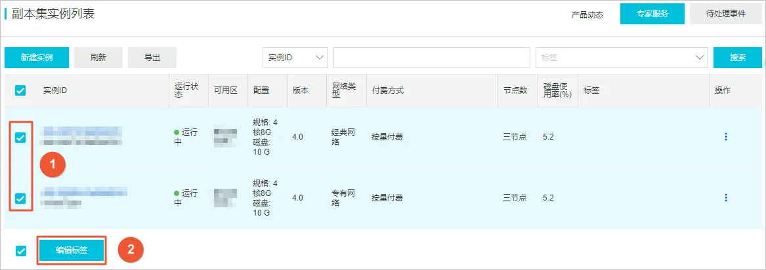
Task: Expand the 标签 filter dropdown
Action: pos(622,58)
